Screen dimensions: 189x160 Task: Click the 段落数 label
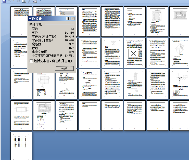click(x=36, y=44)
